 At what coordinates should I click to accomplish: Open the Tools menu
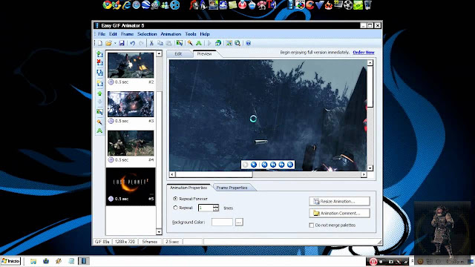[191, 34]
